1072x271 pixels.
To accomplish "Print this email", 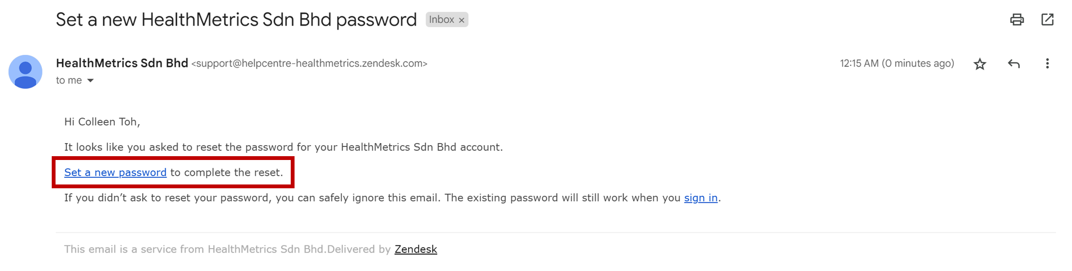I will (1016, 20).
